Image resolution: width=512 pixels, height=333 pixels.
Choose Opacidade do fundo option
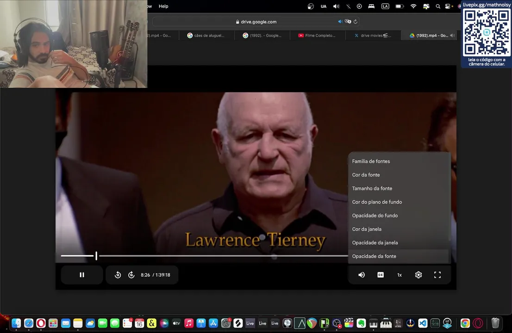click(x=399, y=216)
